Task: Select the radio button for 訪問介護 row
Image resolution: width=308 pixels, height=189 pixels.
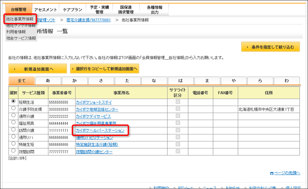Action: click(13, 130)
